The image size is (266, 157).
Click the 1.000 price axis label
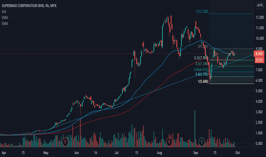tap(260, 133)
